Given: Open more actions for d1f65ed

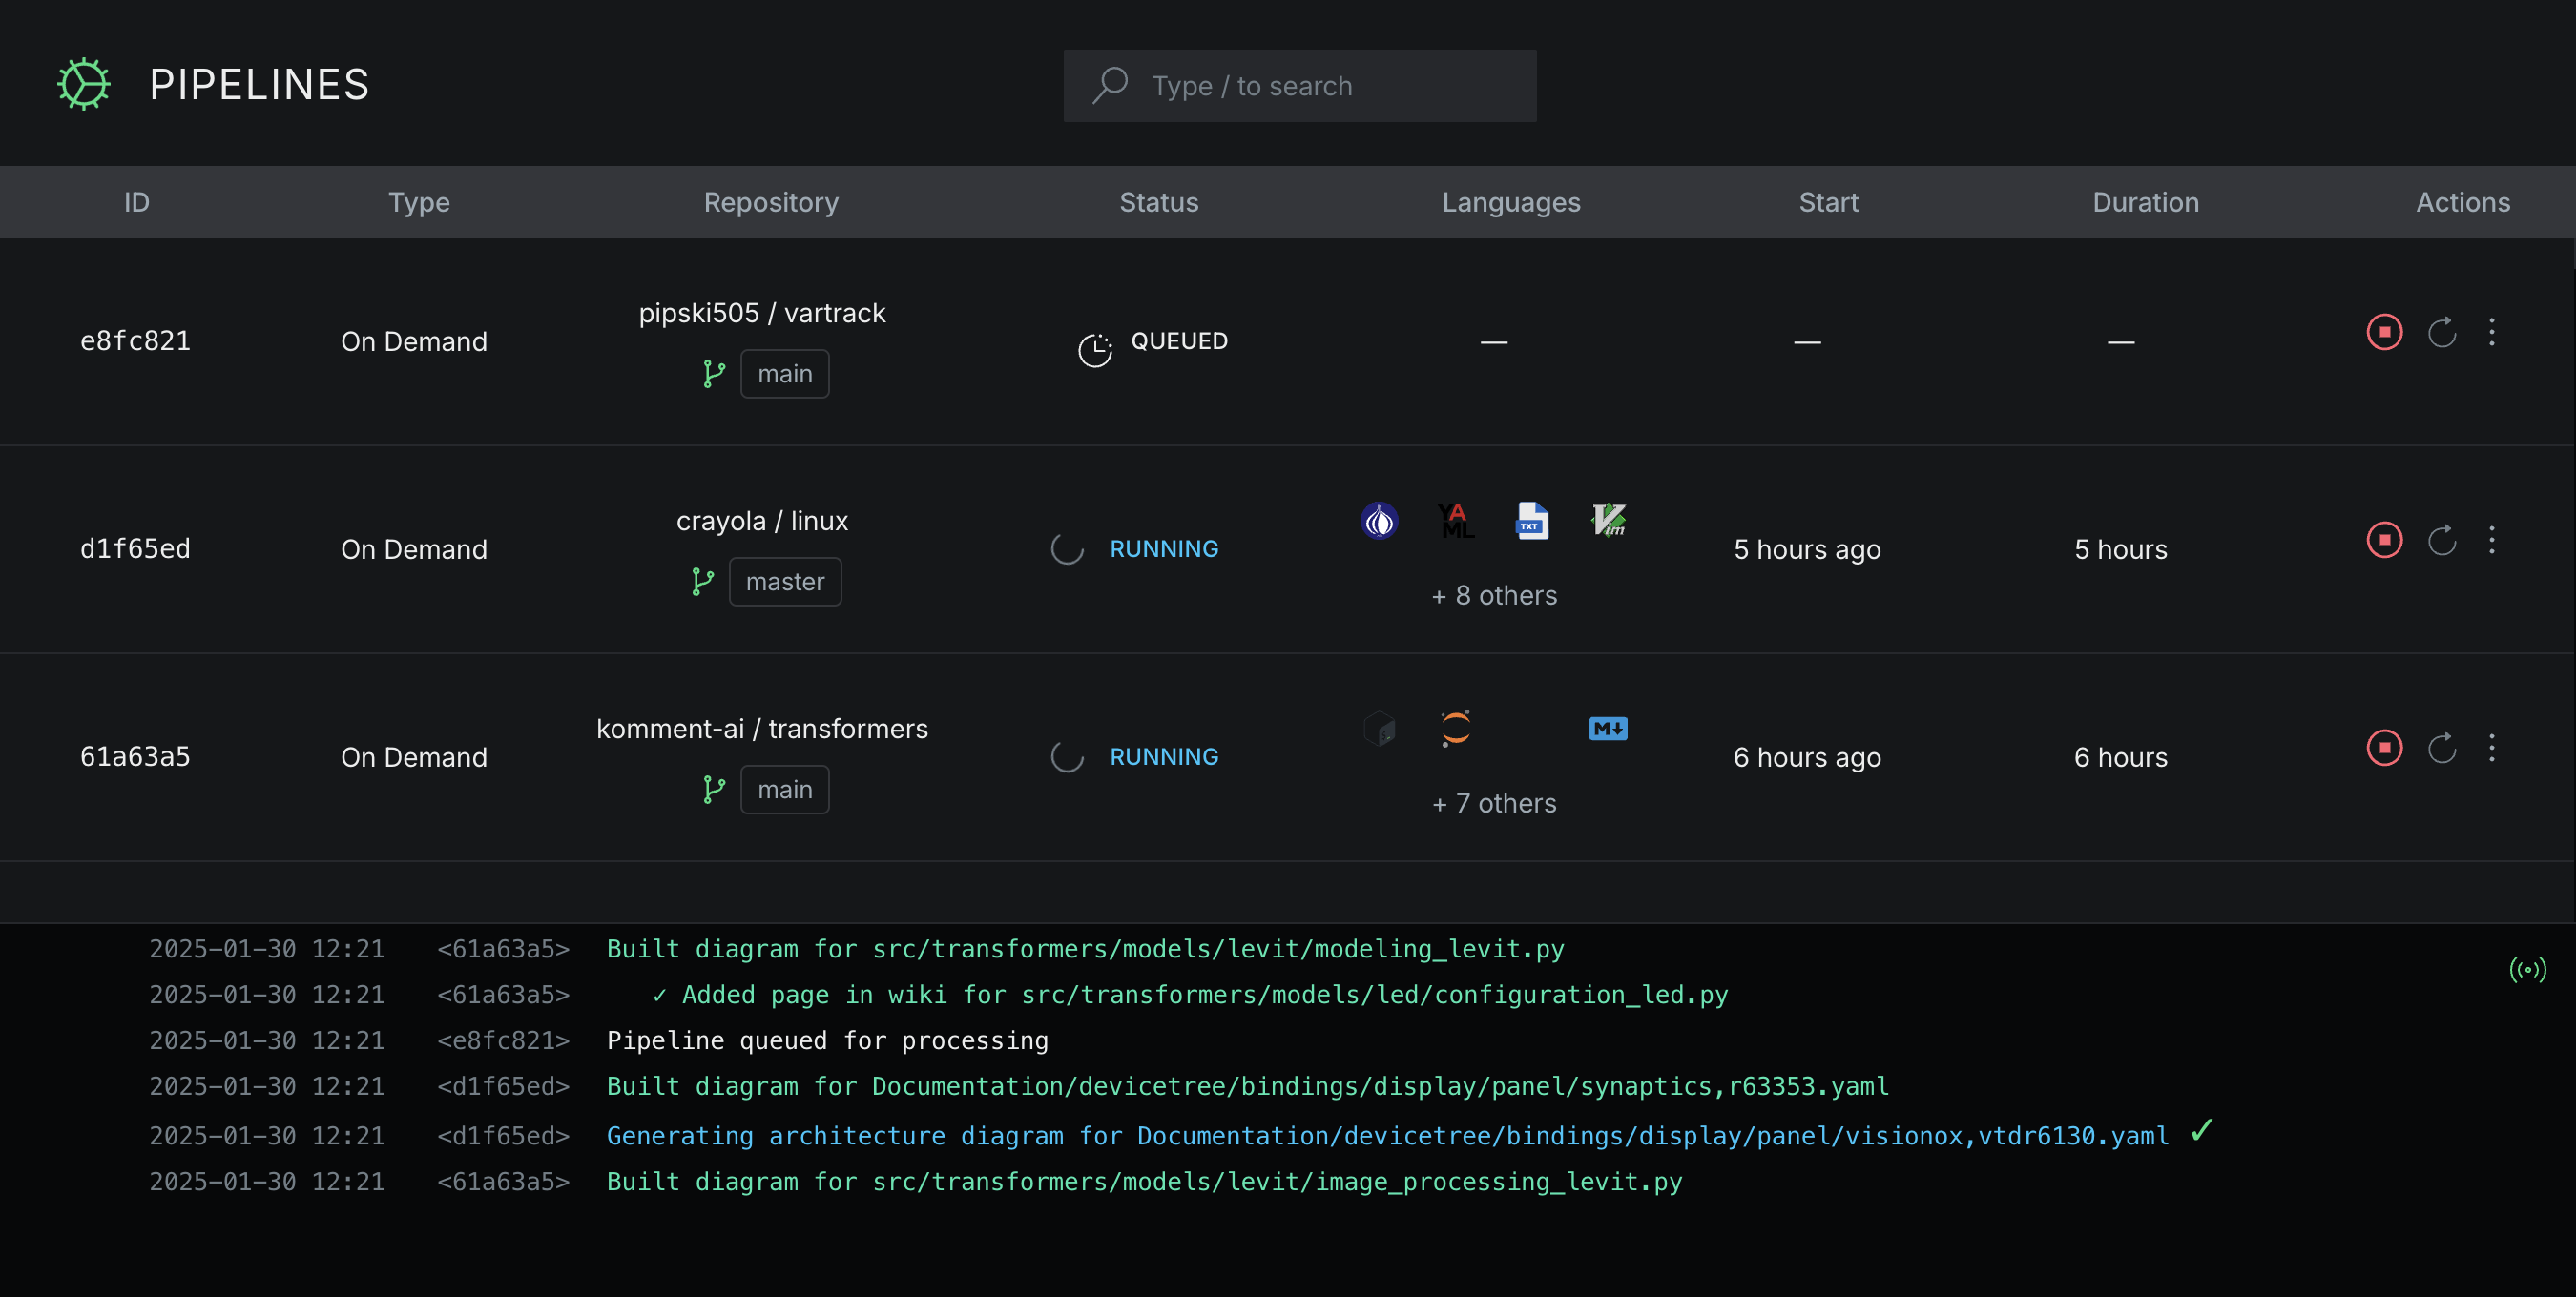Looking at the screenshot, I should pyautogui.click(x=2492, y=540).
